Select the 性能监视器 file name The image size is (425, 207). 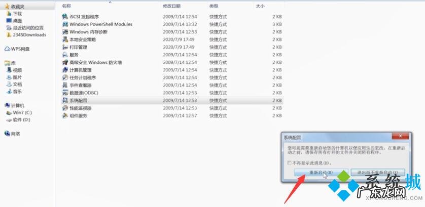click(81, 108)
